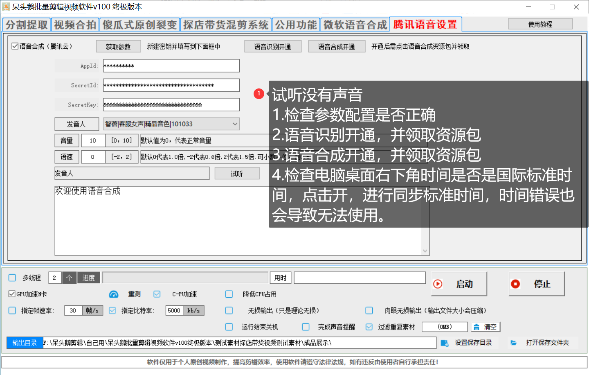Click the AppId input field
The image size is (589, 375).
pos(171,66)
